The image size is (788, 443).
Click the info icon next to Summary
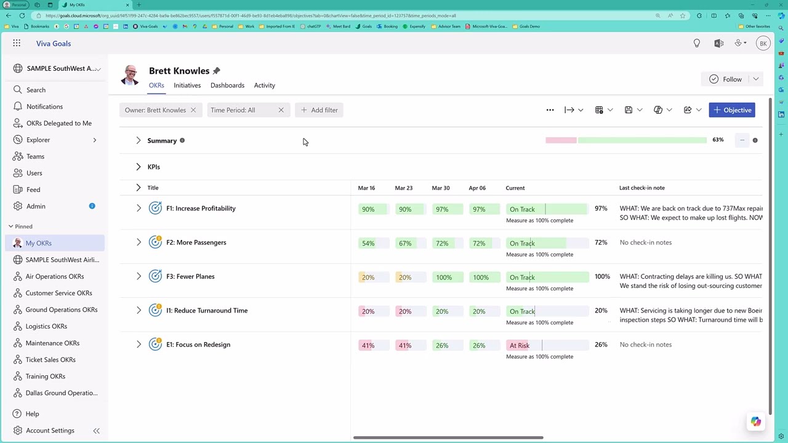(x=182, y=140)
